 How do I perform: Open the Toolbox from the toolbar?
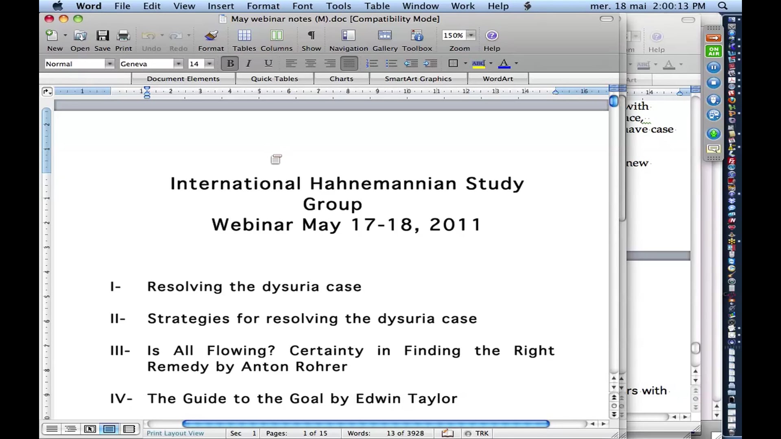coord(417,36)
